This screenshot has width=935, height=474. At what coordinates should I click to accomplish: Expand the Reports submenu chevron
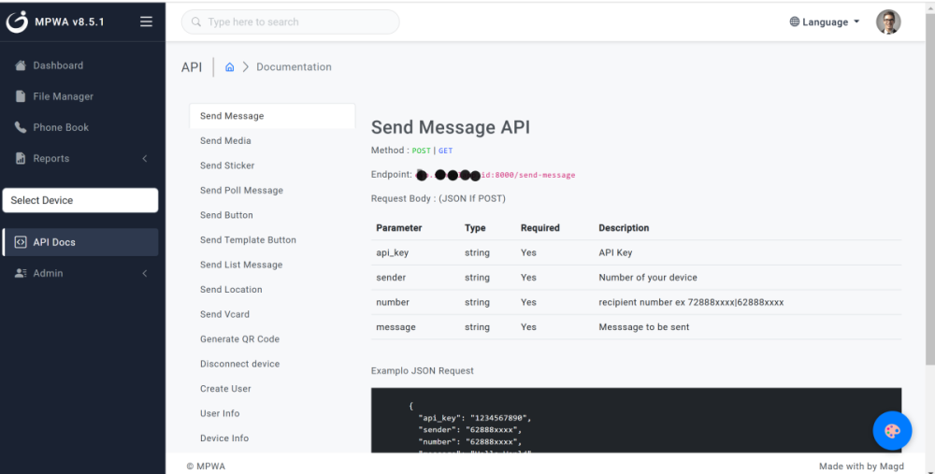[x=145, y=159]
